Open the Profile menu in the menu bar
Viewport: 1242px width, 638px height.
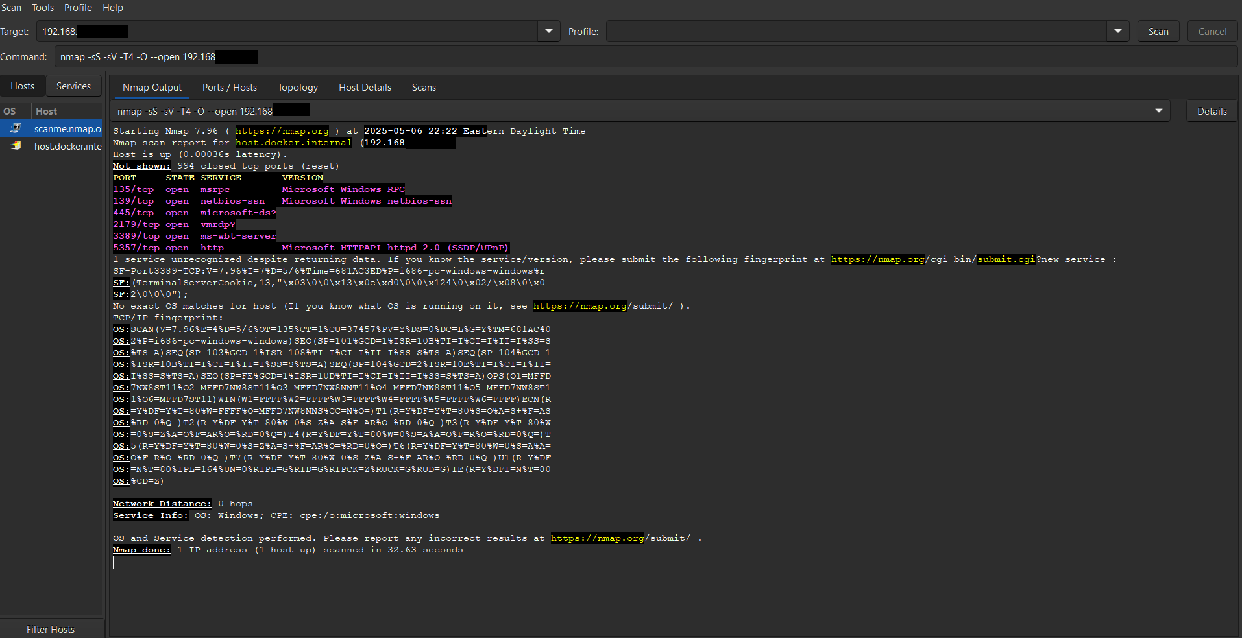click(x=78, y=8)
